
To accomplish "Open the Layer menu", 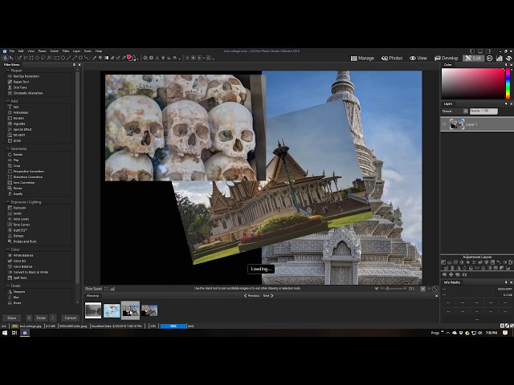I will tap(77, 51).
